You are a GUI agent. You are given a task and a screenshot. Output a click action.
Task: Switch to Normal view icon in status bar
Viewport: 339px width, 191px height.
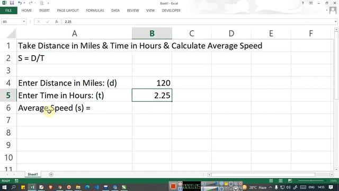click(271, 180)
